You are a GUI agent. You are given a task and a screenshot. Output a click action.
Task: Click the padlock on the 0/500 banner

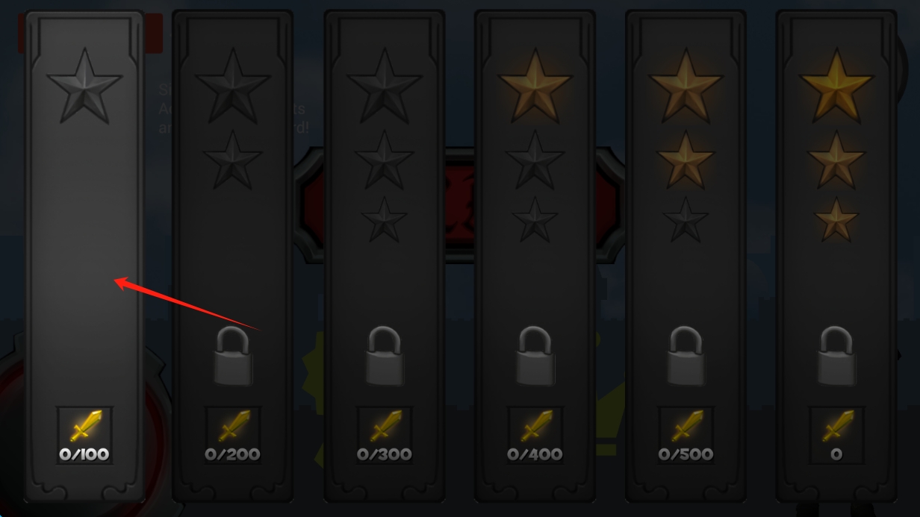(x=686, y=356)
